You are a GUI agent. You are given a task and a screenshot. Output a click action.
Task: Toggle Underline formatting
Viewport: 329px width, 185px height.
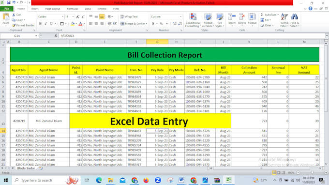pos(51,24)
